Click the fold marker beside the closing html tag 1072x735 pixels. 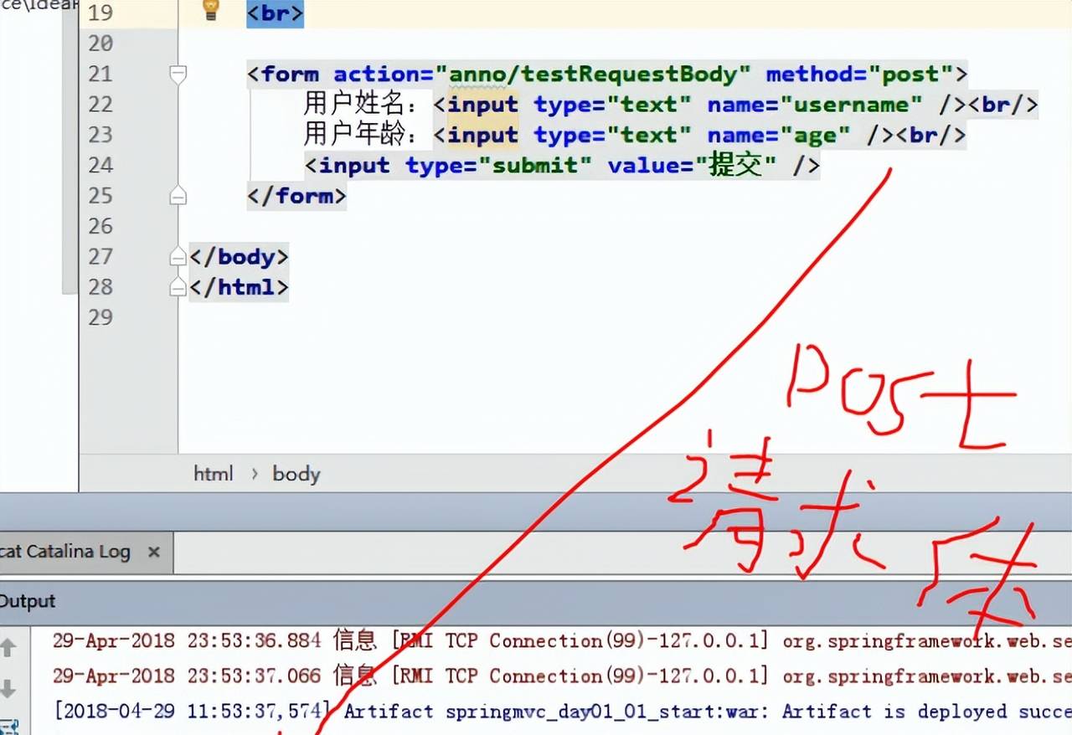point(178,287)
